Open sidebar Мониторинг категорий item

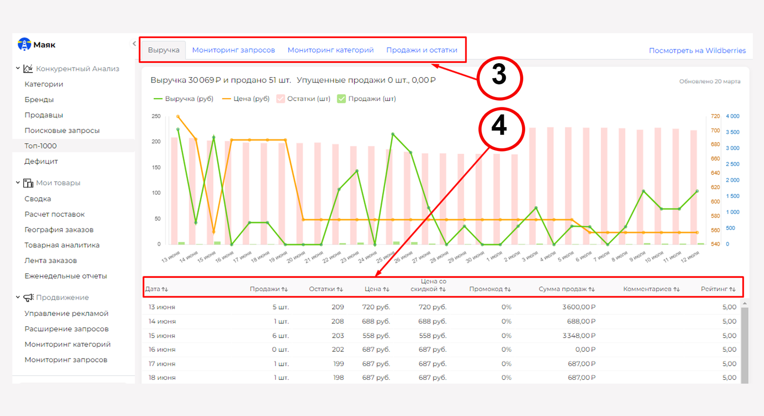tap(68, 344)
